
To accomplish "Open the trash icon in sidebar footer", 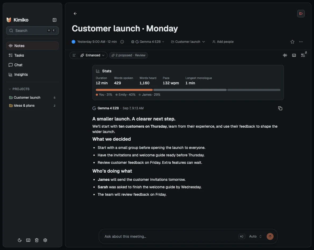I will [x=37, y=240].
